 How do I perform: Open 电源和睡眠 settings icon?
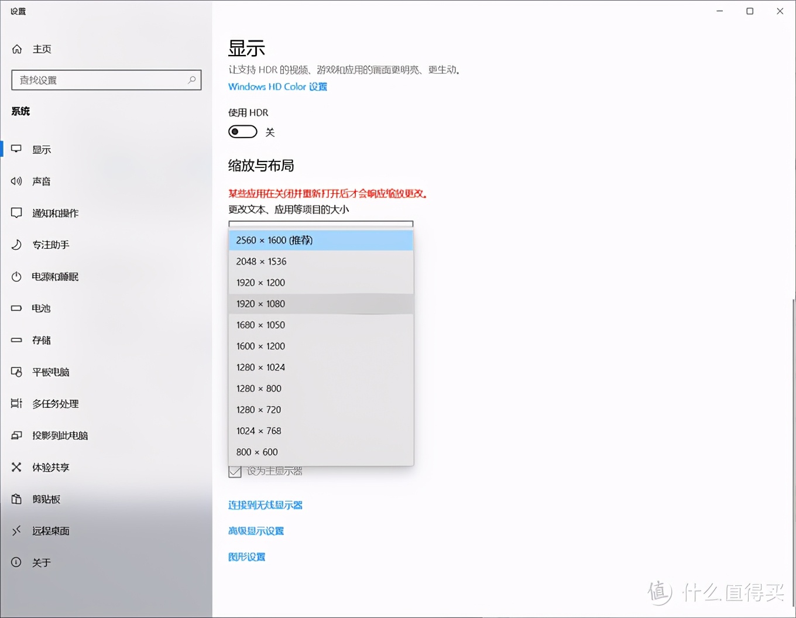16,276
